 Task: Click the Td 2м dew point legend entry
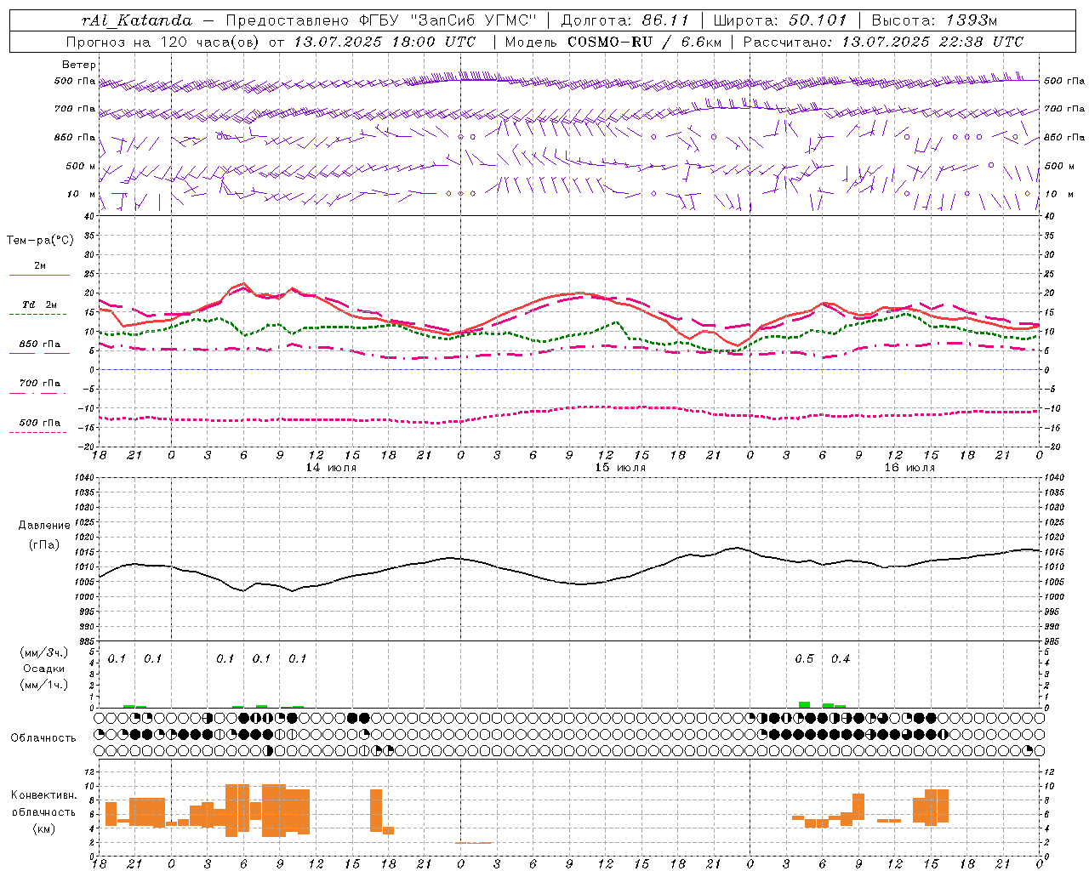(x=40, y=305)
